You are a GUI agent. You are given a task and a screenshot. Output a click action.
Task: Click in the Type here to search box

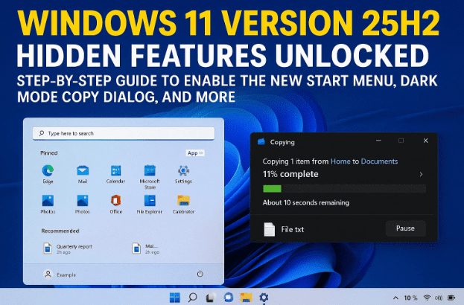(x=124, y=133)
